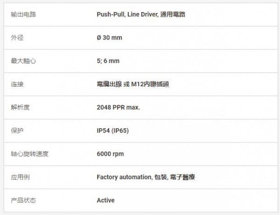Click the 外径 label
280x215 pixels.
(x=17, y=38)
